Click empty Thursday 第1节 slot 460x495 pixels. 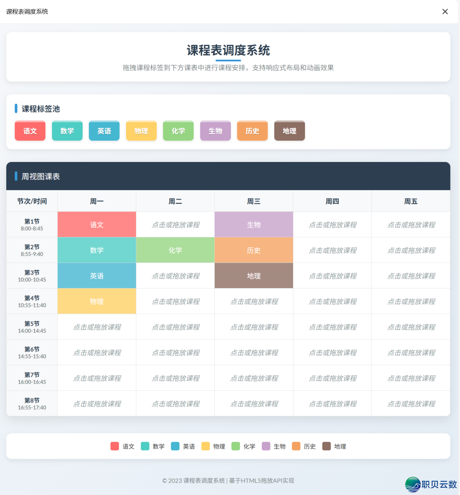point(332,224)
